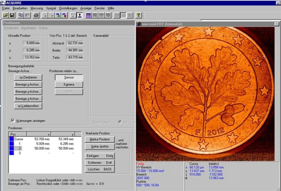Click the coin intensity image at 2012 inscription
Viewport: 281px width, 191px height.
pos(216,132)
